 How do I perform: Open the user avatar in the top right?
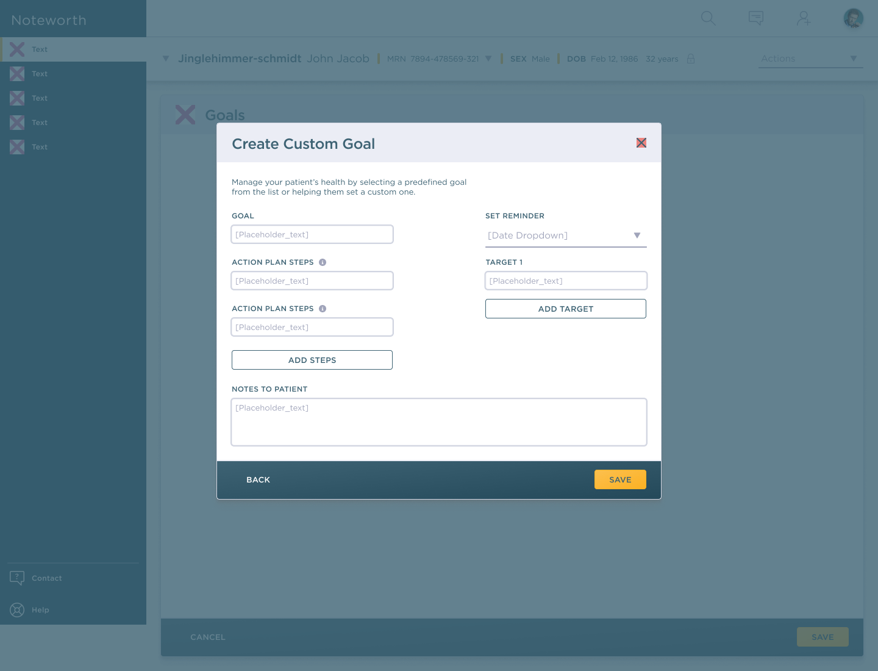click(x=853, y=18)
